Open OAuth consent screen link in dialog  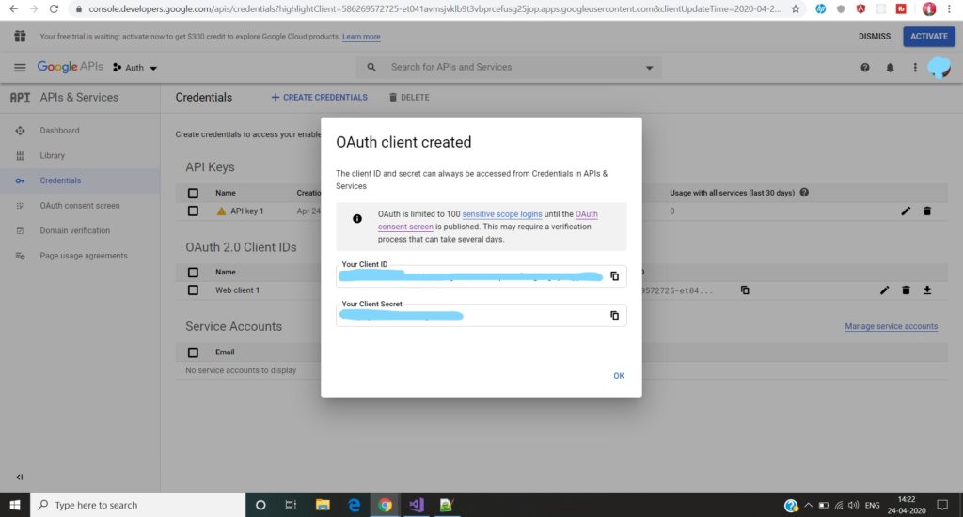click(x=488, y=221)
